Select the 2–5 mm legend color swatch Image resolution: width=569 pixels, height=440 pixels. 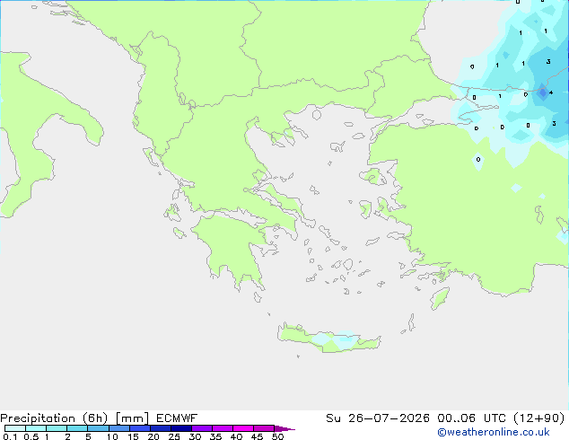point(77,428)
